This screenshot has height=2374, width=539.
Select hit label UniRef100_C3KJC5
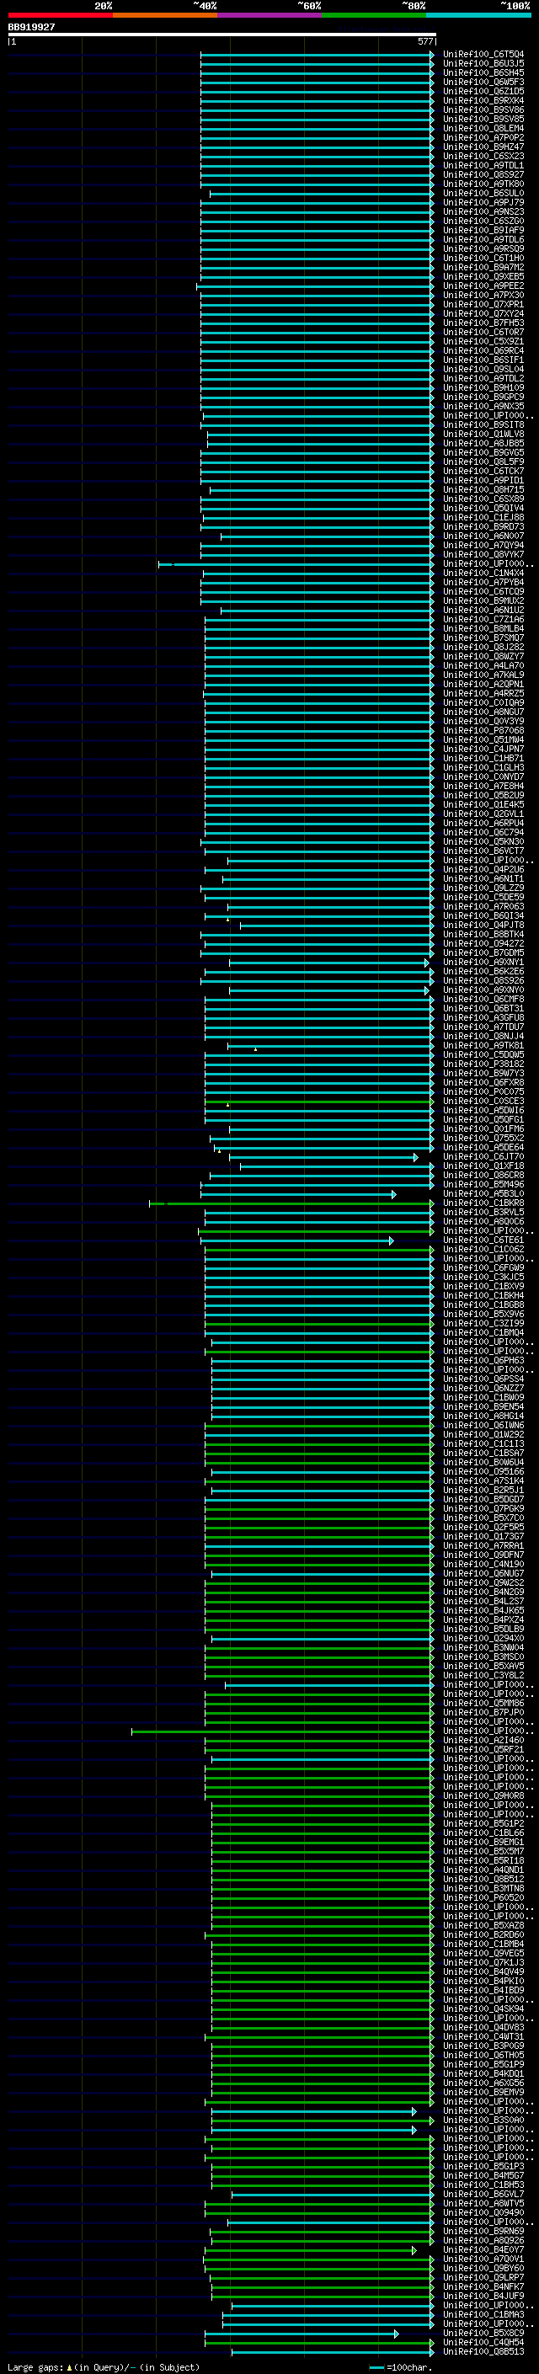(483, 1278)
